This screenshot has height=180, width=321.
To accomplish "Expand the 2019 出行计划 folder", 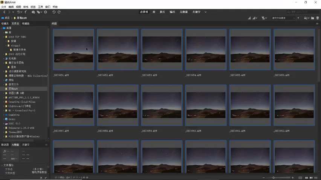I will click(4, 54).
